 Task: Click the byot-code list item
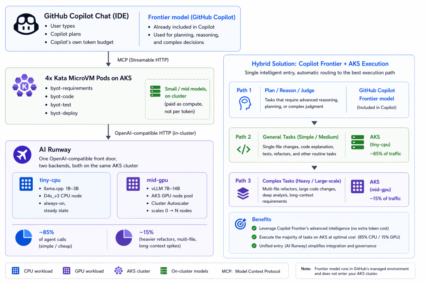click(62, 97)
